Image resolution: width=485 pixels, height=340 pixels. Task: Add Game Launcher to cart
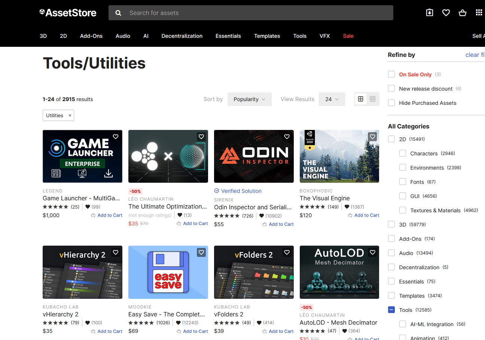pyautogui.click(x=107, y=215)
